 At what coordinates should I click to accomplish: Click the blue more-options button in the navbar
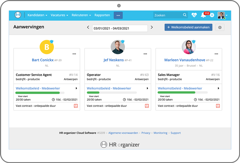pyautogui.click(x=118, y=15)
